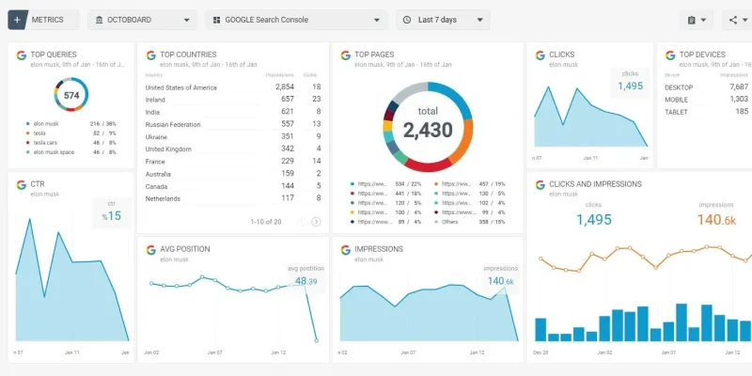
Task: Click the 140.6k value in IMPRESSIONS widget
Action: pos(501,281)
